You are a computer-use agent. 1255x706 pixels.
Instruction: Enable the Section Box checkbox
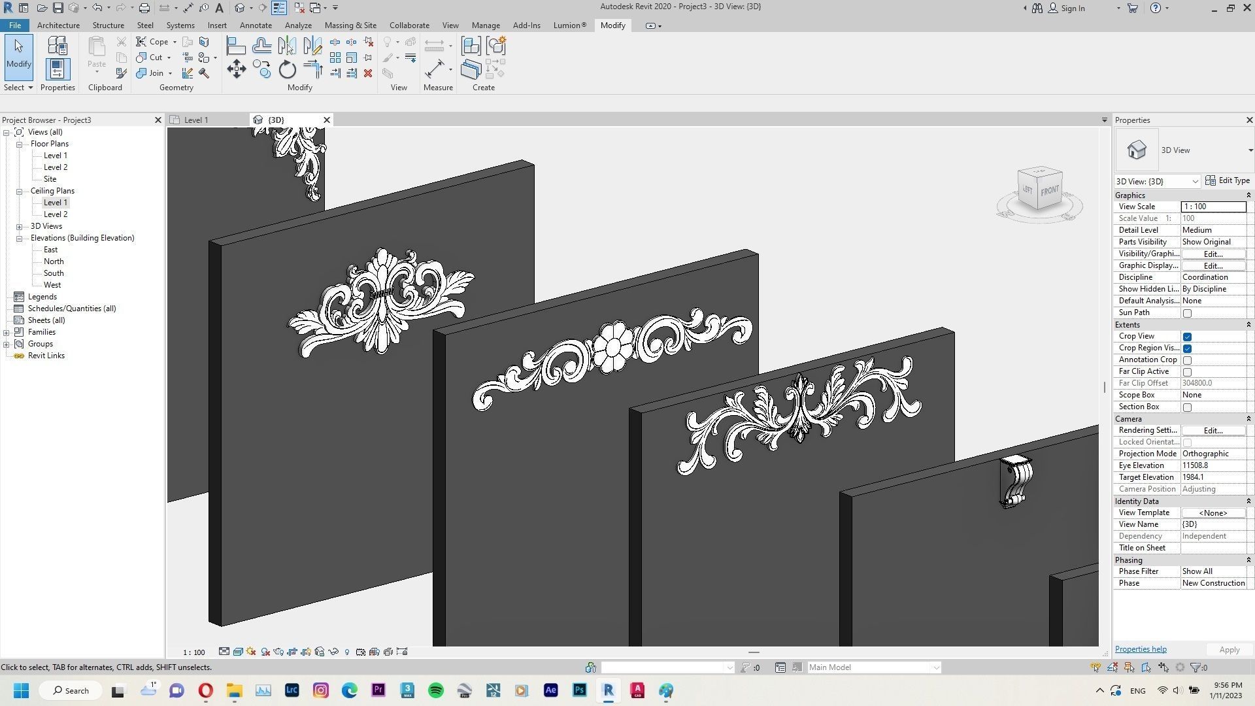(1188, 407)
